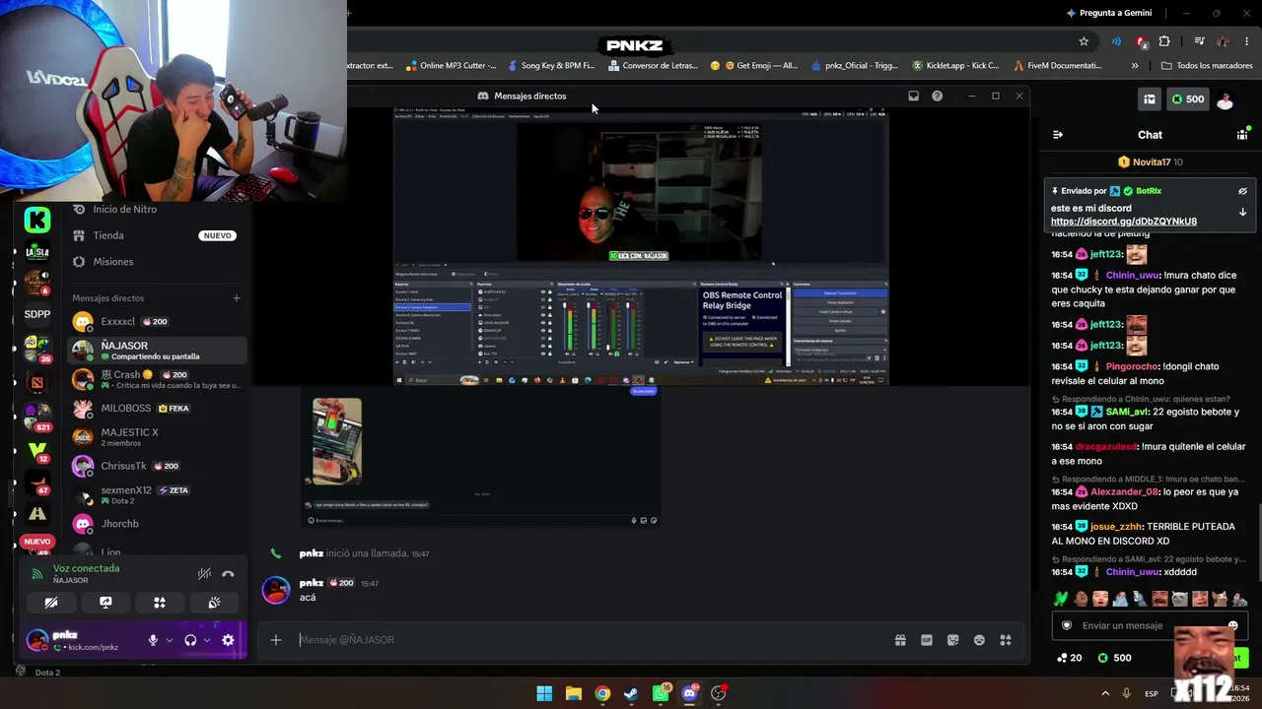This screenshot has width=1262, height=709.
Task: Share your screen from voice panel
Action: point(105,603)
